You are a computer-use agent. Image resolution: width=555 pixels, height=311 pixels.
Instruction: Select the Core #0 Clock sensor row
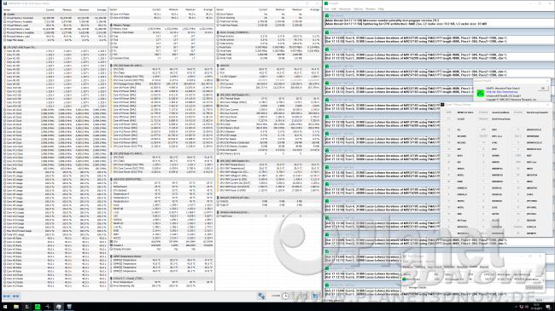tap(55, 110)
